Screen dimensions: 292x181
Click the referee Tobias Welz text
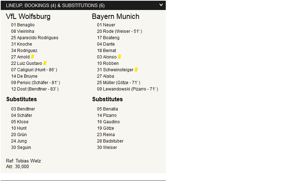point(24,161)
